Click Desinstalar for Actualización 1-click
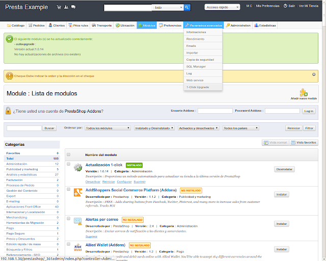Screen dimensions: 326x261 coord(284,169)
